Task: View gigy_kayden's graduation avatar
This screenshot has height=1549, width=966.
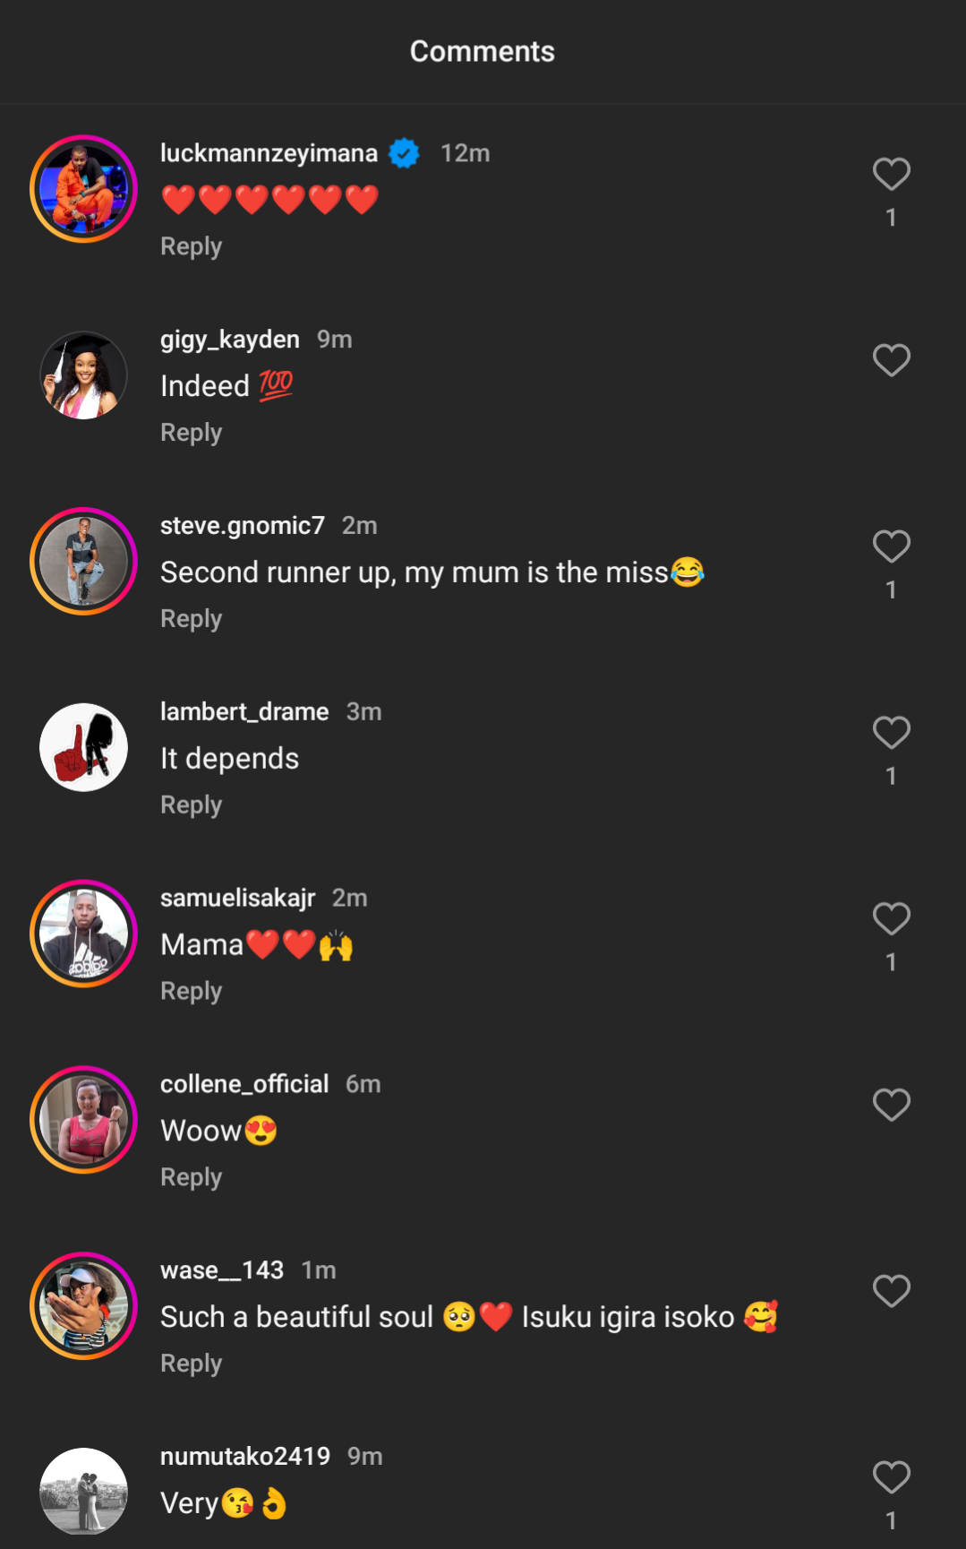Action: (83, 375)
